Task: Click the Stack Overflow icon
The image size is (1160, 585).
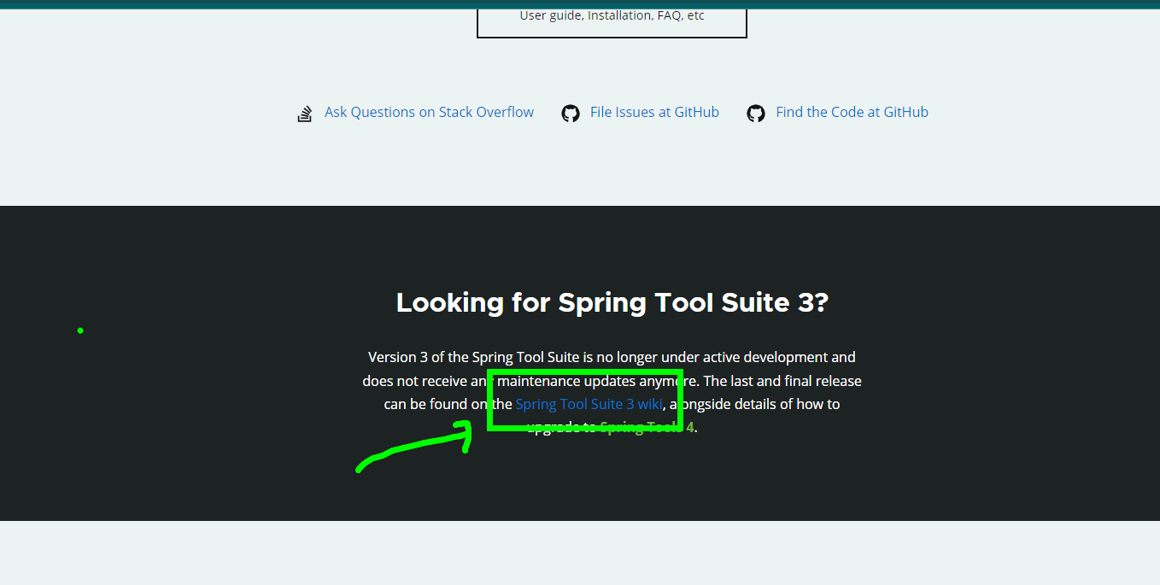Action: (305, 114)
